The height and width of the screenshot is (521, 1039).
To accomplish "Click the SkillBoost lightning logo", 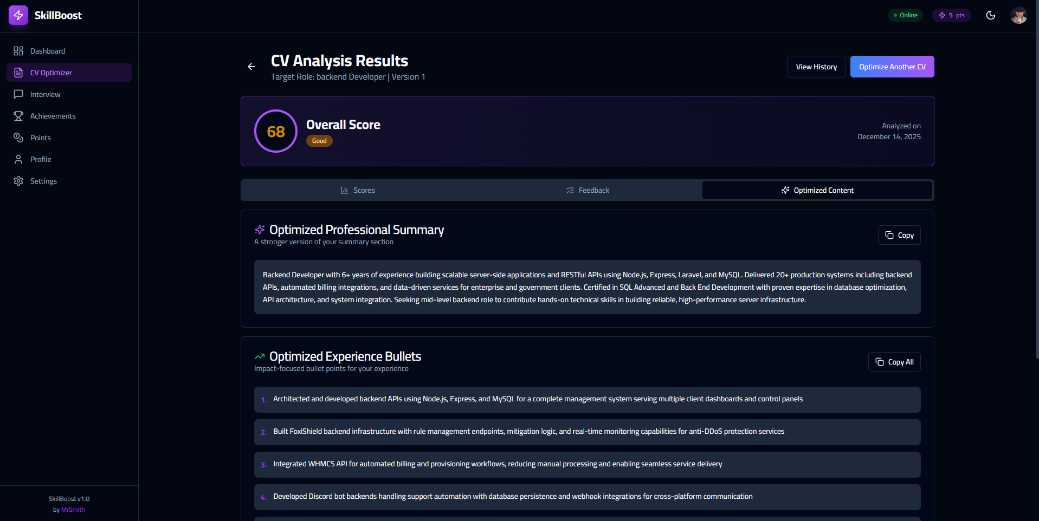I will click(18, 15).
